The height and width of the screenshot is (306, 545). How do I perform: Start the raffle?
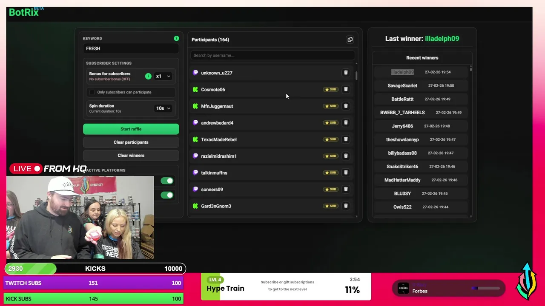(131, 129)
